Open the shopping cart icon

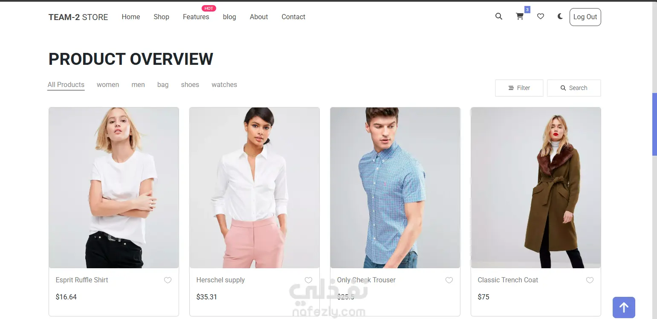pos(520,17)
